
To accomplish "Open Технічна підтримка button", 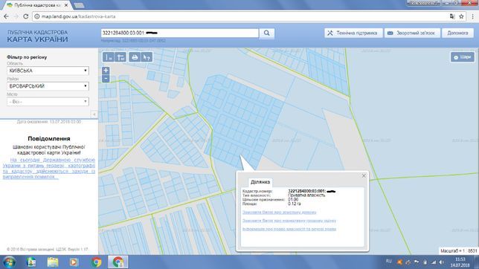I will point(353,33).
